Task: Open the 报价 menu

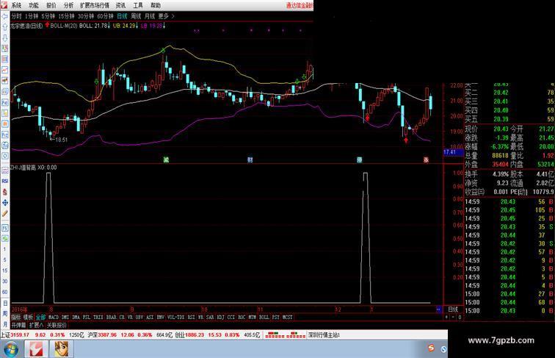Action: [x=51, y=5]
